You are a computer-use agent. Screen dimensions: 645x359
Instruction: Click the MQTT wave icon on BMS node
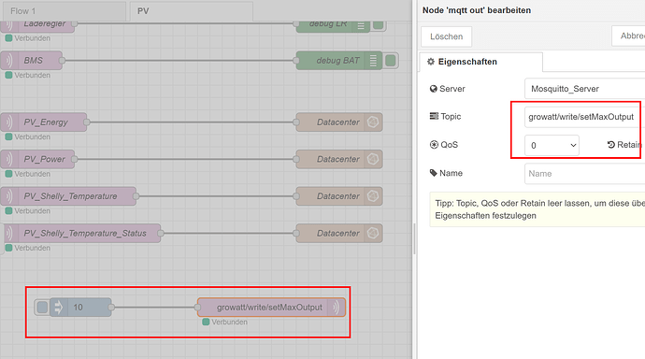click(8, 61)
